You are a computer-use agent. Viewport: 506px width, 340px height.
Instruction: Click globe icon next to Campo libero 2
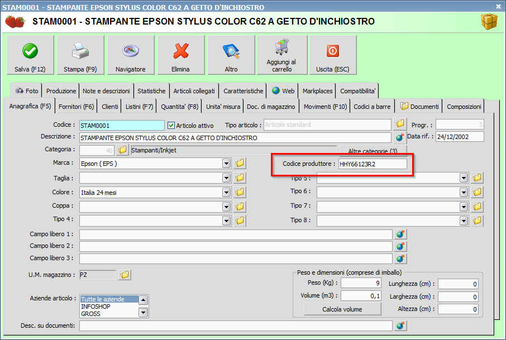400,246
